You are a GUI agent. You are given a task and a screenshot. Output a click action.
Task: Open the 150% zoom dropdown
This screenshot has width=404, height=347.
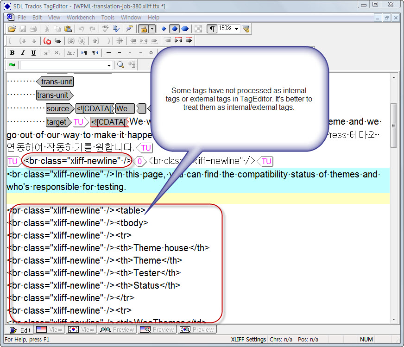[236, 29]
